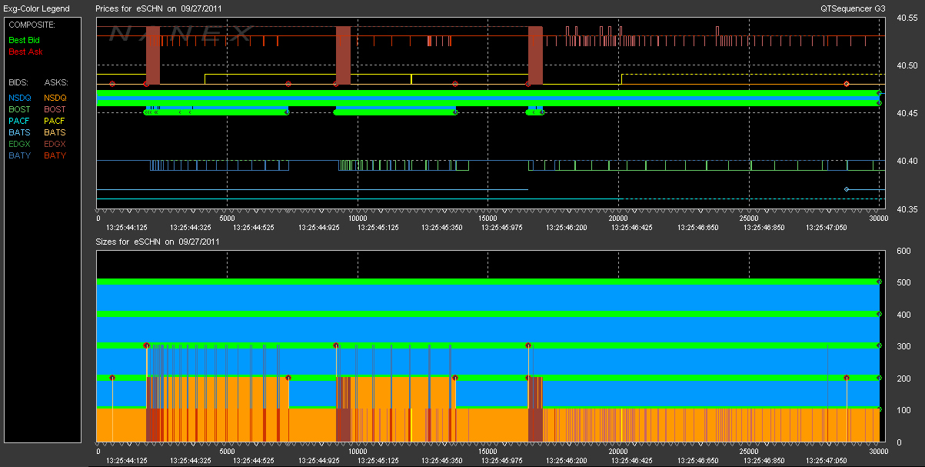The width and height of the screenshot is (925, 467).
Task: Click the 30000 tick label under Sizes chart
Action: point(878,451)
